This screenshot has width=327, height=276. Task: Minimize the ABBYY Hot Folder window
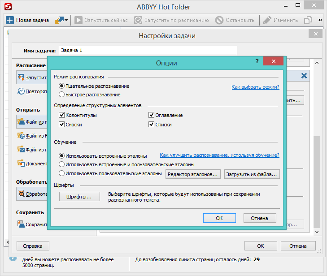(286, 6)
